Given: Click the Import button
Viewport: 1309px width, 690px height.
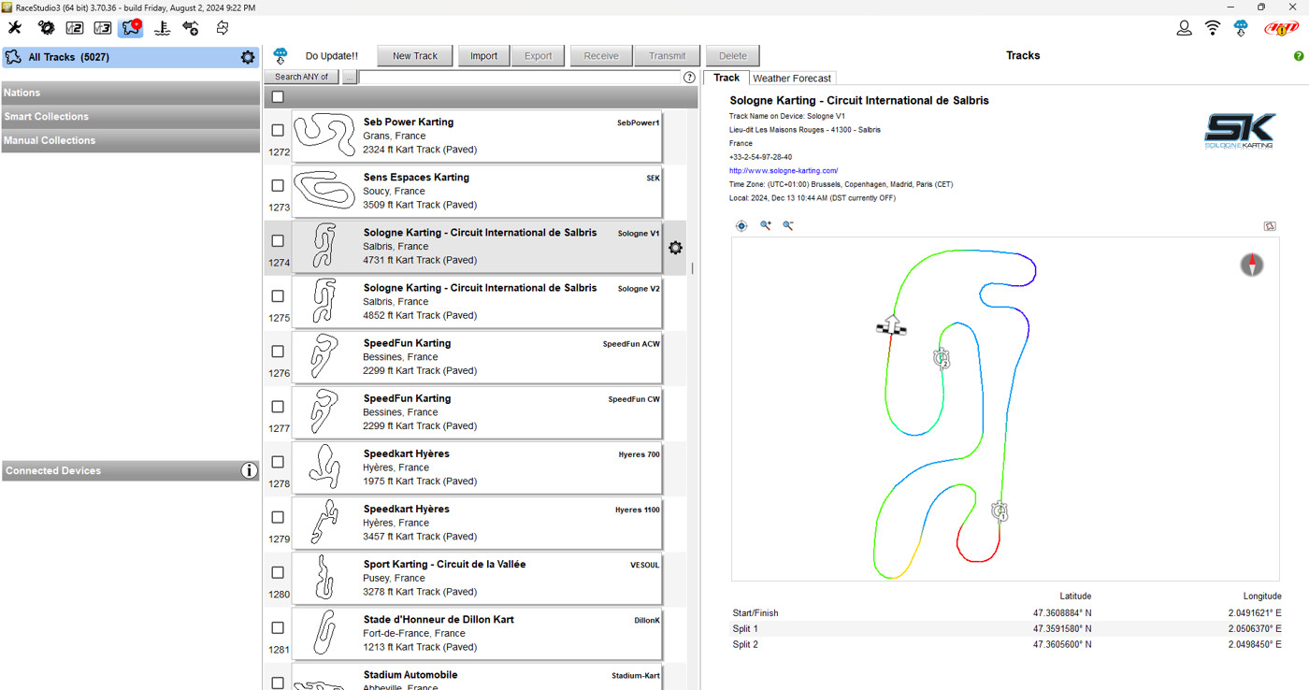Looking at the screenshot, I should tap(483, 56).
